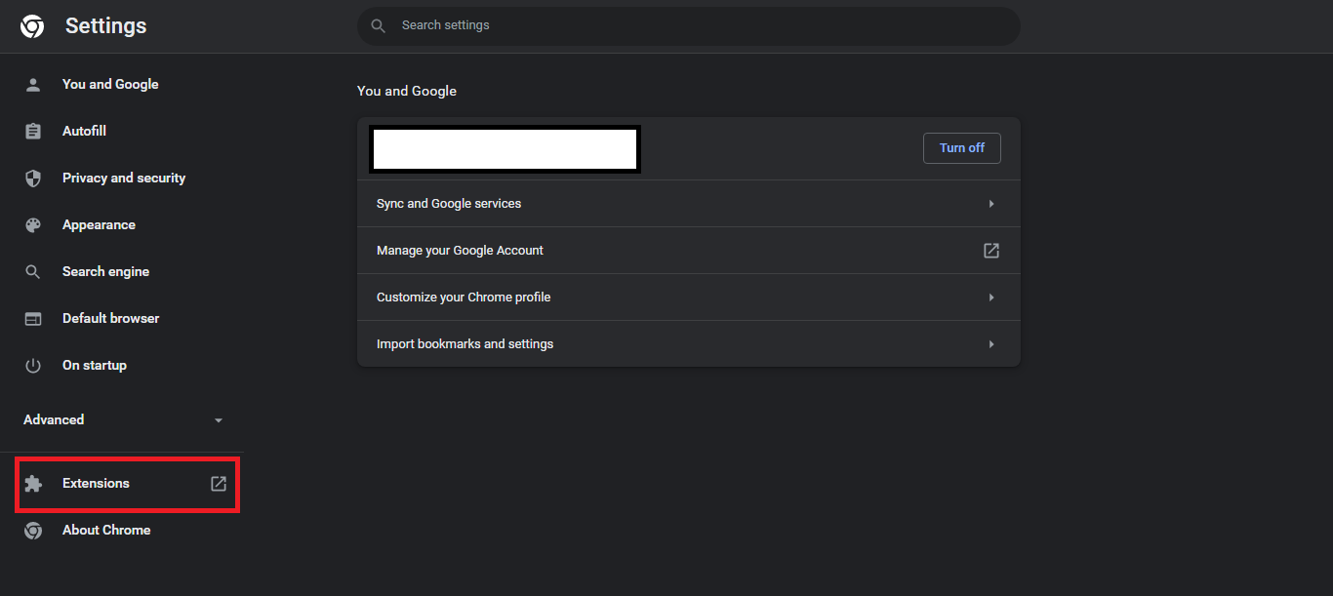Click the On startup power icon

33,366
